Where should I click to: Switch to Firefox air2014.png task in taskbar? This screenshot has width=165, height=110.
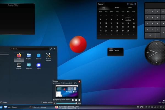coord(67,107)
